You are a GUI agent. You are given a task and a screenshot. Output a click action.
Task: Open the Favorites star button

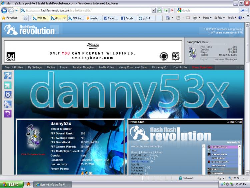click(x=10, y=18)
